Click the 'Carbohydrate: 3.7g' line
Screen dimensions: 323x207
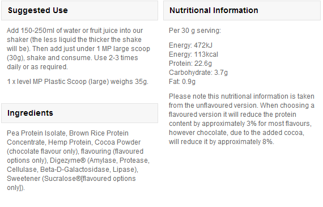(198, 73)
